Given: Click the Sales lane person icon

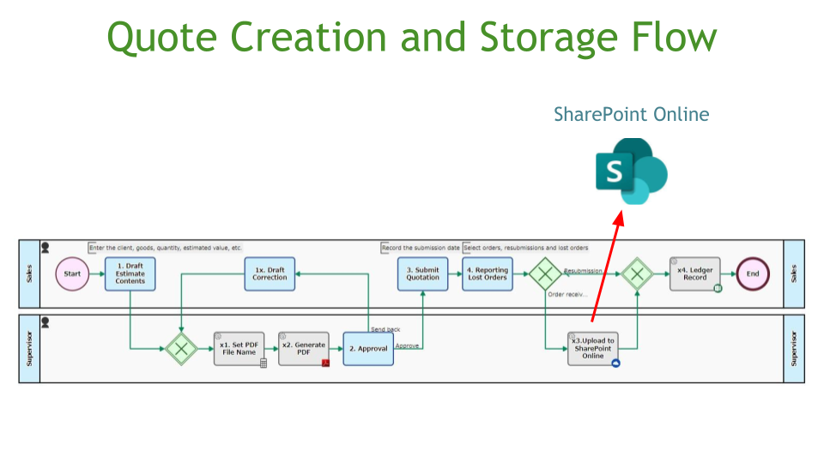Looking at the screenshot, I should point(45,247).
